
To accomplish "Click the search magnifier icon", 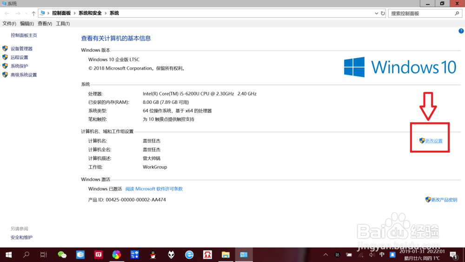I will click(x=457, y=13).
